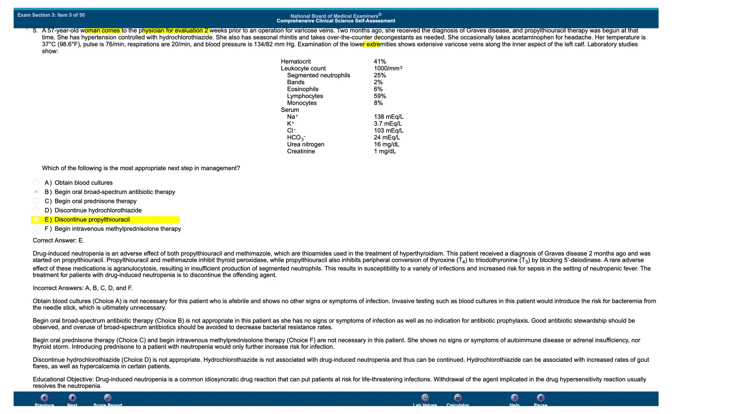Click the Exam Section 3 item label

51,15
